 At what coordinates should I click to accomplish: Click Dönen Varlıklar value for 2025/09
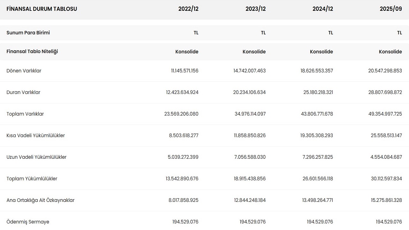pos(385,71)
